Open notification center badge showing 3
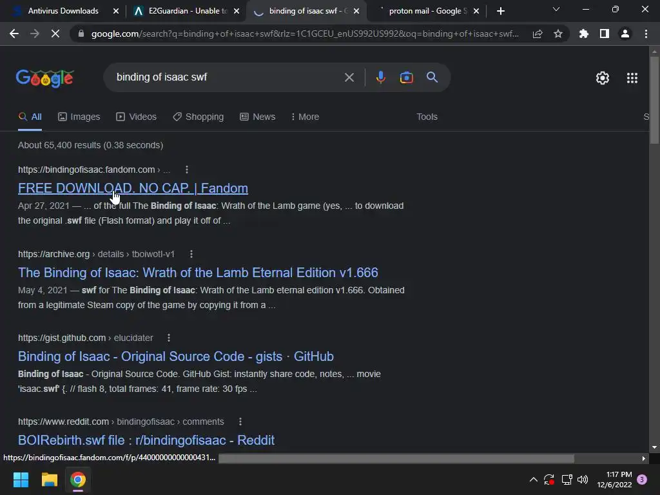The width and height of the screenshot is (660, 495). click(642, 480)
